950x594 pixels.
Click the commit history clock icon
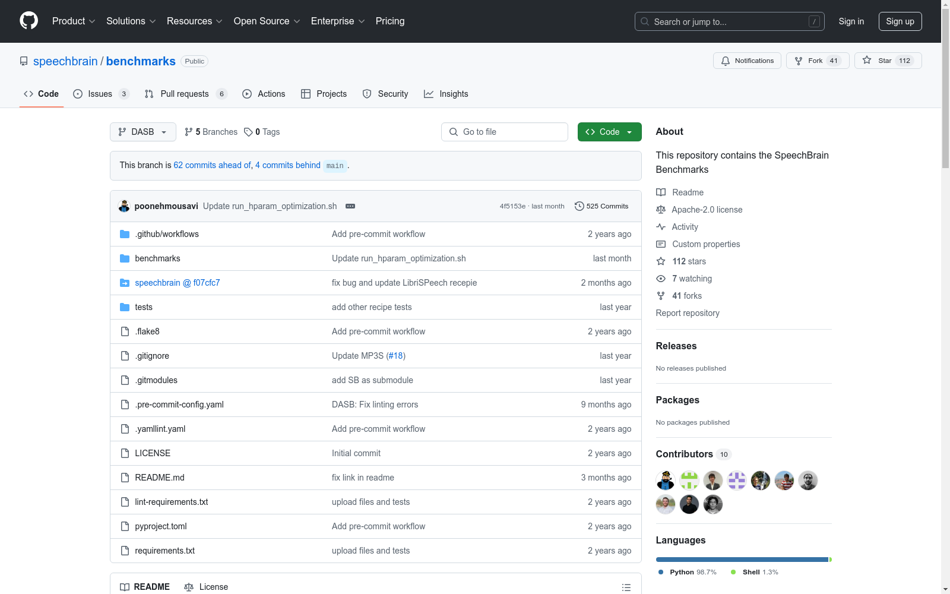coord(579,206)
